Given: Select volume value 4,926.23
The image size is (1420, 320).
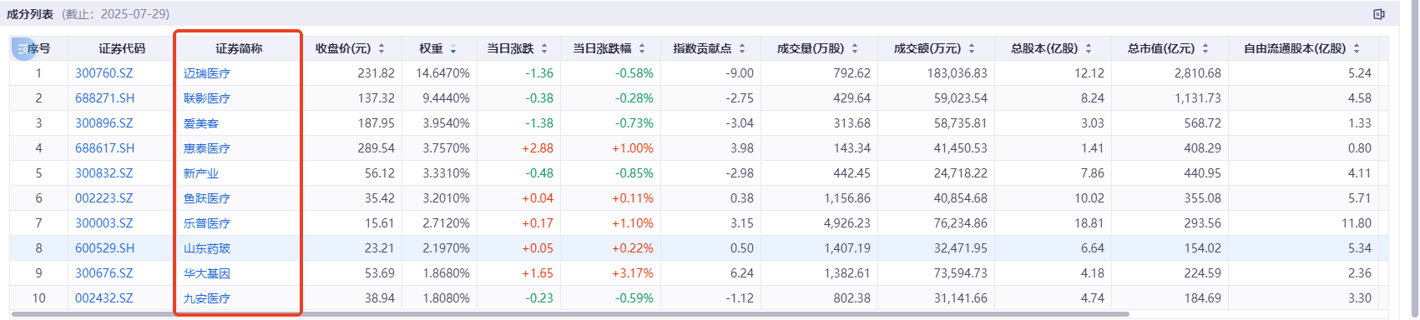Looking at the screenshot, I should point(847,223).
